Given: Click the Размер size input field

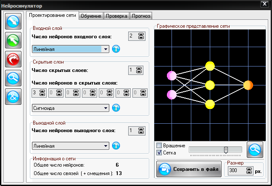Looking at the screenshot, I should [x=236, y=171].
